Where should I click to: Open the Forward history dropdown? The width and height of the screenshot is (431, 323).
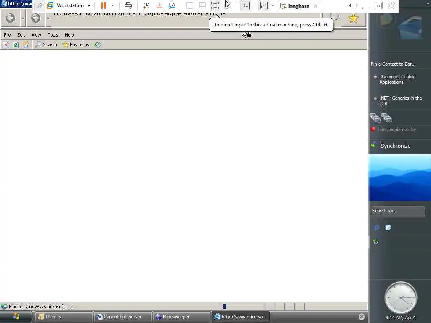(x=48, y=19)
